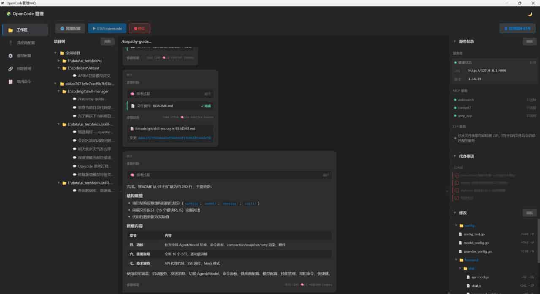Image resolution: width=540 pixels, height=294 pixels.
Task: Select the 明天北京天气怎么样 session
Action: coord(94,149)
